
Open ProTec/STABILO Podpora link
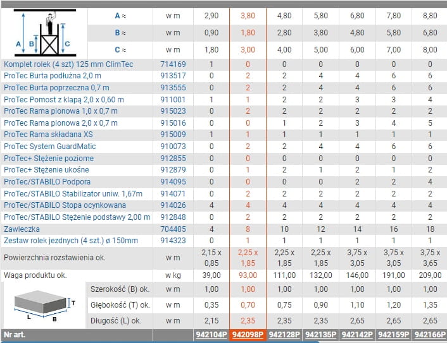pyautogui.click(x=47, y=182)
